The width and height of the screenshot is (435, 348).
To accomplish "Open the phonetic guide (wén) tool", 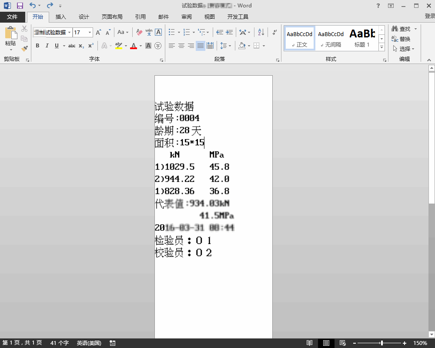I will click(149, 33).
